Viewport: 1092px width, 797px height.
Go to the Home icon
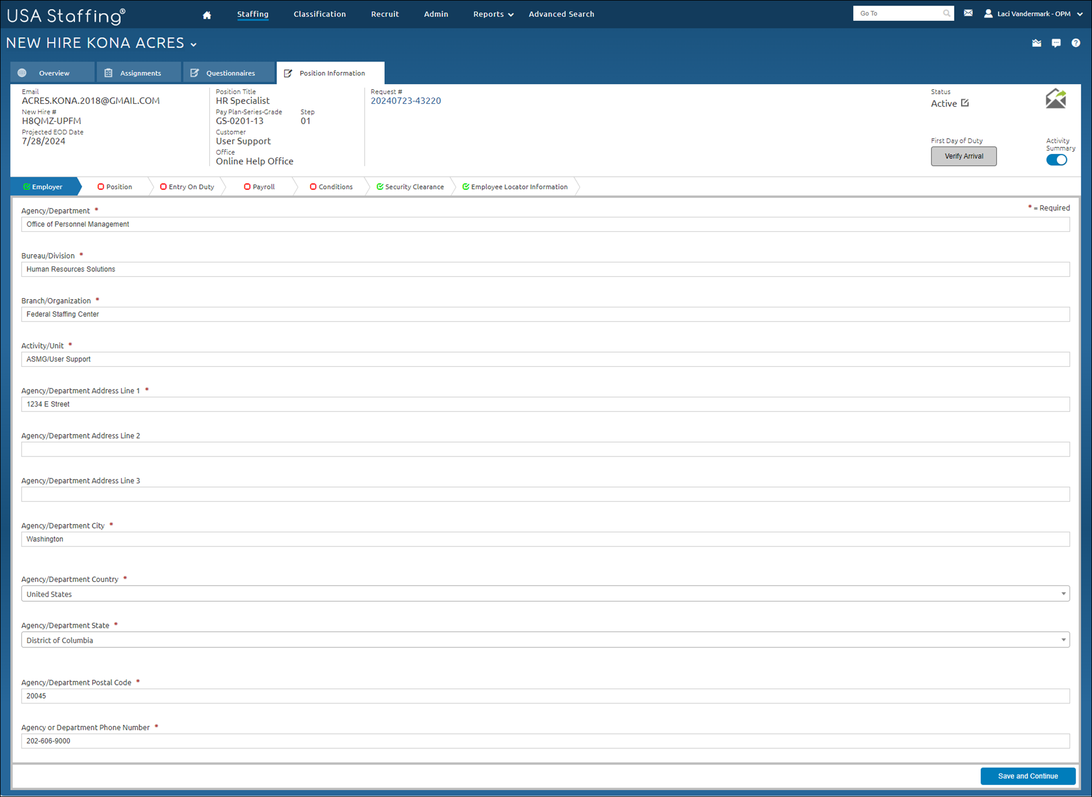pos(207,14)
